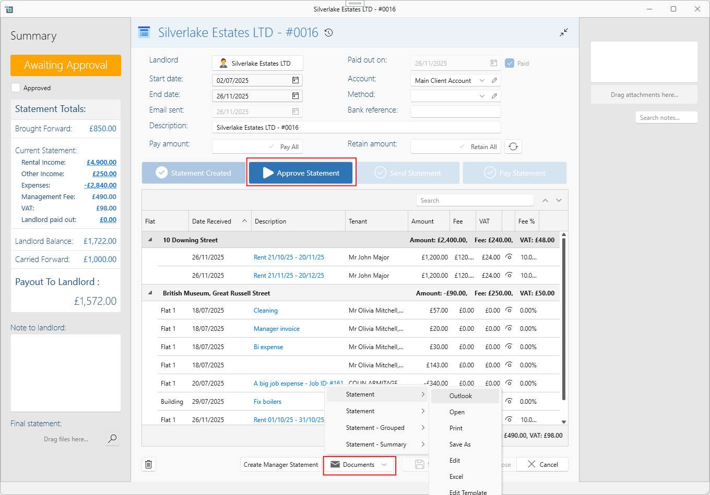The width and height of the screenshot is (710, 495).
Task: Click the trash delete icon
Action: pos(149,464)
